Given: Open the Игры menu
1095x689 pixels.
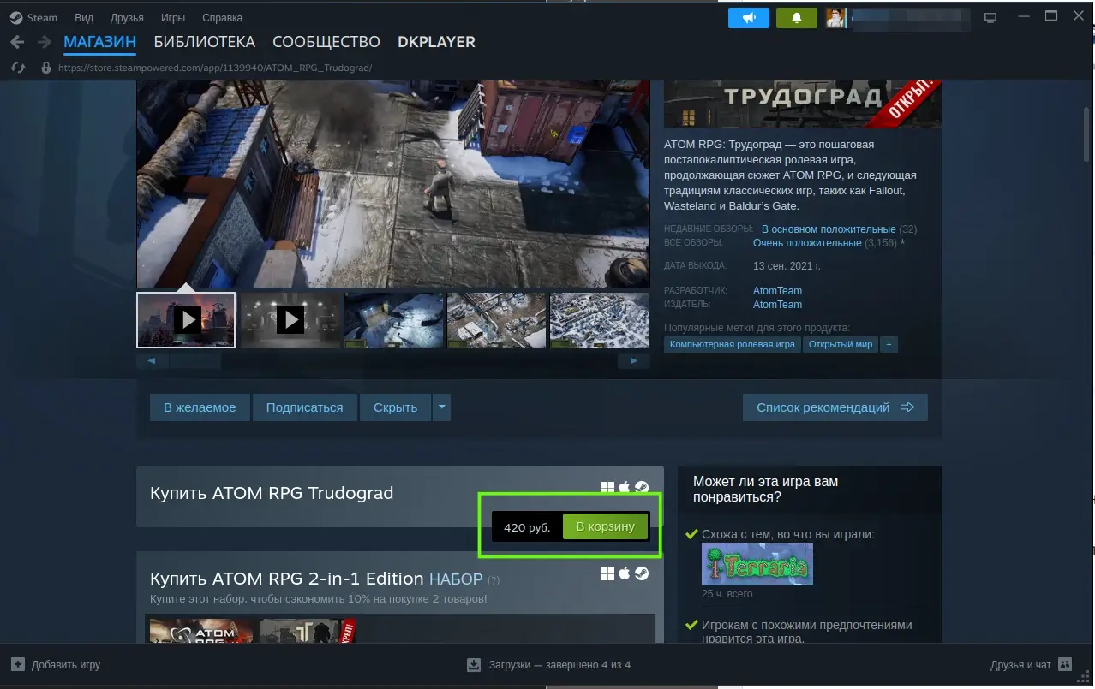Looking at the screenshot, I should 173,17.
